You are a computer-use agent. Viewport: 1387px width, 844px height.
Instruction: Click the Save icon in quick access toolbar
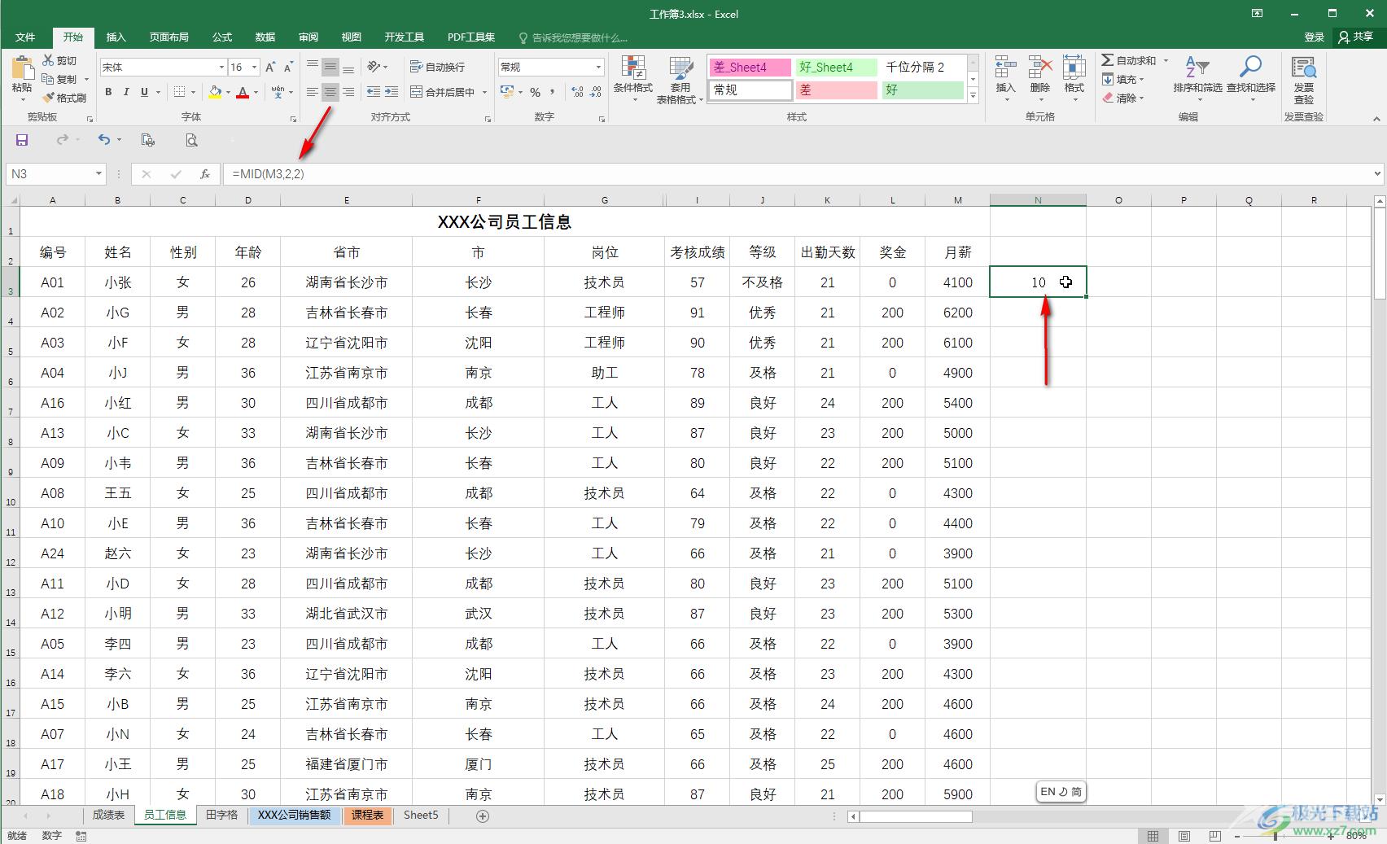pyautogui.click(x=22, y=140)
